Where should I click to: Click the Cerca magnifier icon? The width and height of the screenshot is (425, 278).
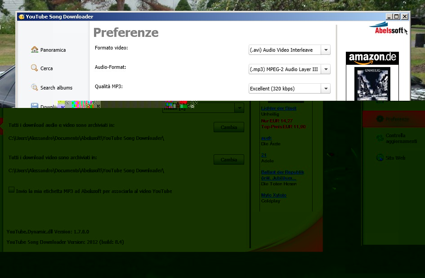tap(35, 68)
